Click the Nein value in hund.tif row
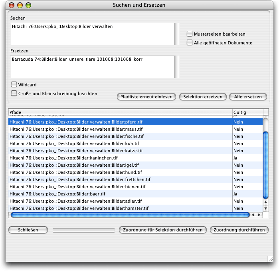 pyautogui.click(x=238, y=172)
